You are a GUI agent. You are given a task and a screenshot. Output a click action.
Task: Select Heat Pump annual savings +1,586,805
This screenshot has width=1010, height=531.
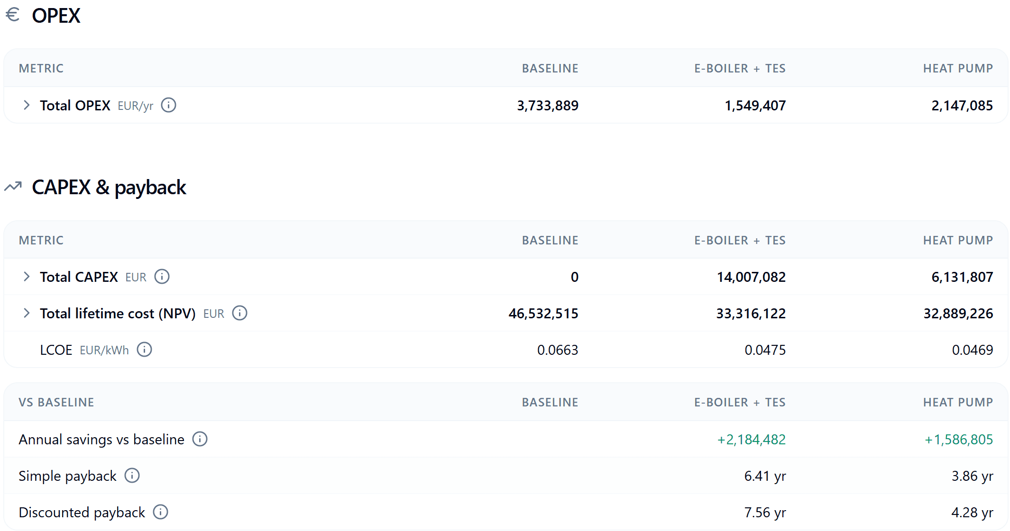click(959, 440)
